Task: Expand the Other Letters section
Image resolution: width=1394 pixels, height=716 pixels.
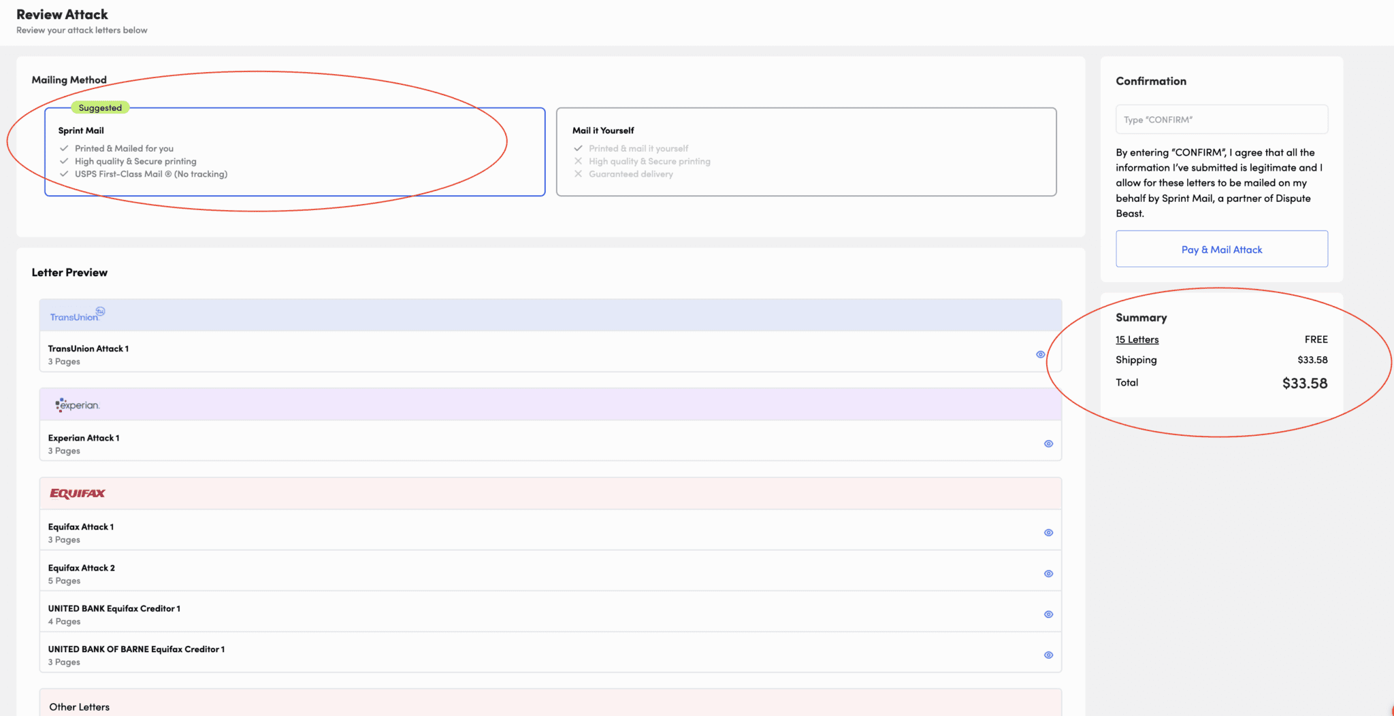Action: pos(79,706)
